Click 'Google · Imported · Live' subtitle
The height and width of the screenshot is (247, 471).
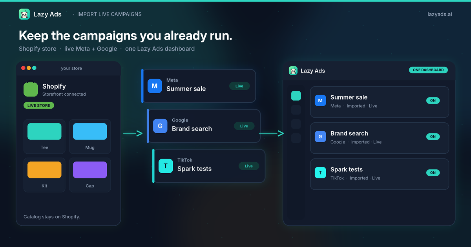pyautogui.click(x=356, y=142)
